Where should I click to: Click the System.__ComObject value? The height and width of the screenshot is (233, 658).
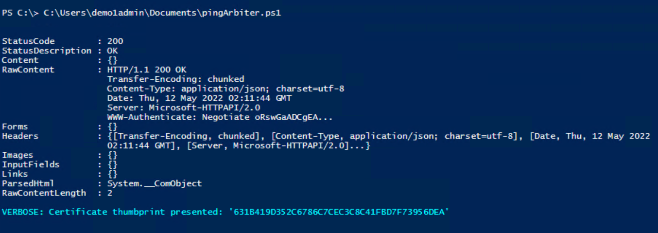[155, 183]
